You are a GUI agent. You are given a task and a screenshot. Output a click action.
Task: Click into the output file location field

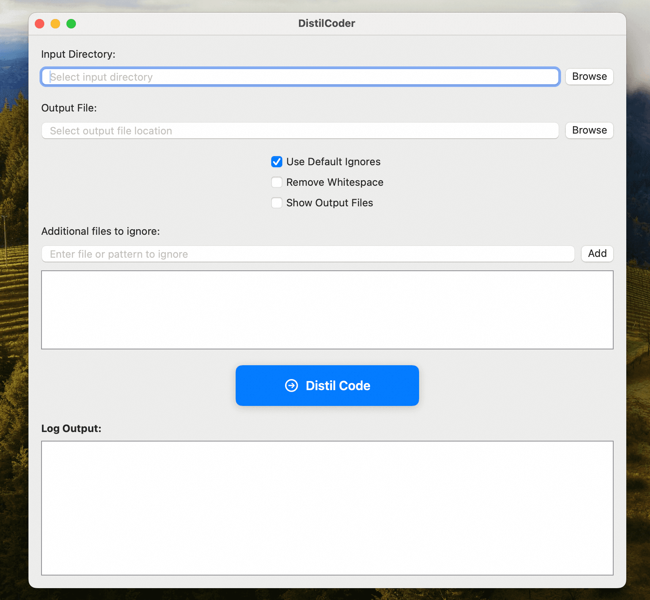300,130
